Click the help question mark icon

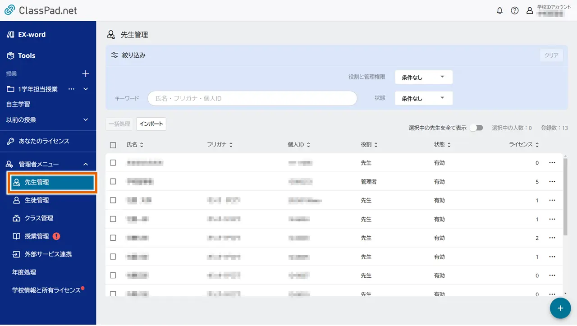click(x=515, y=10)
